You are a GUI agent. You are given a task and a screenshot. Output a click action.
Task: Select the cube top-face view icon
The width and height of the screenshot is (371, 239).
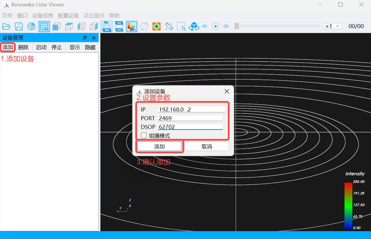pos(69,26)
